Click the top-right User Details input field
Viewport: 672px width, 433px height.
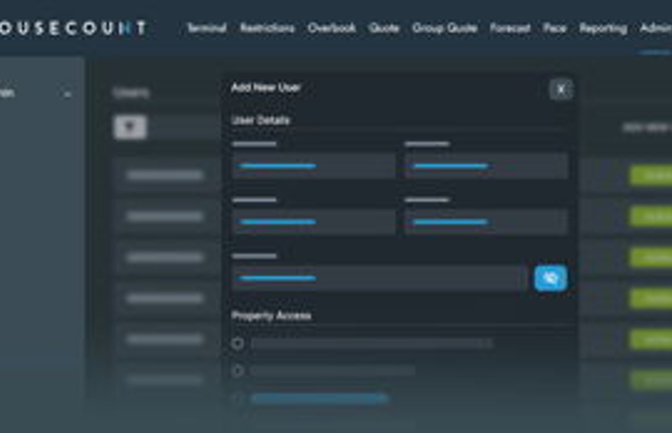[x=486, y=166]
